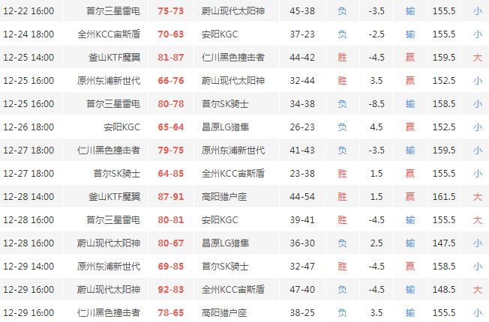Click the -2.5 handicap value

[x=376, y=34]
